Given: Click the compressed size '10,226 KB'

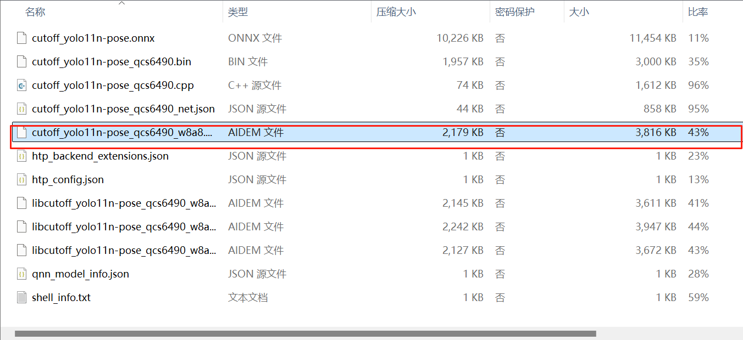Looking at the screenshot, I should [x=460, y=38].
